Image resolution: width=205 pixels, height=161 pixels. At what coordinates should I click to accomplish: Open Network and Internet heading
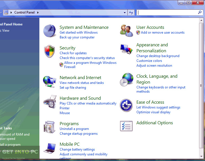(80, 78)
